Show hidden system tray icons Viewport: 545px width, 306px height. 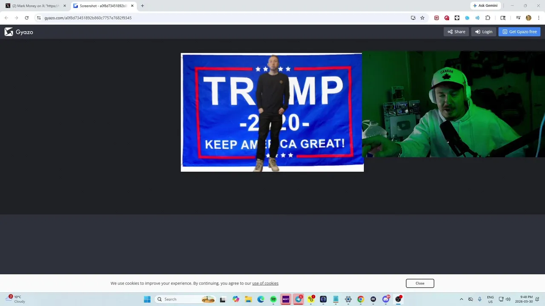pos(461,299)
